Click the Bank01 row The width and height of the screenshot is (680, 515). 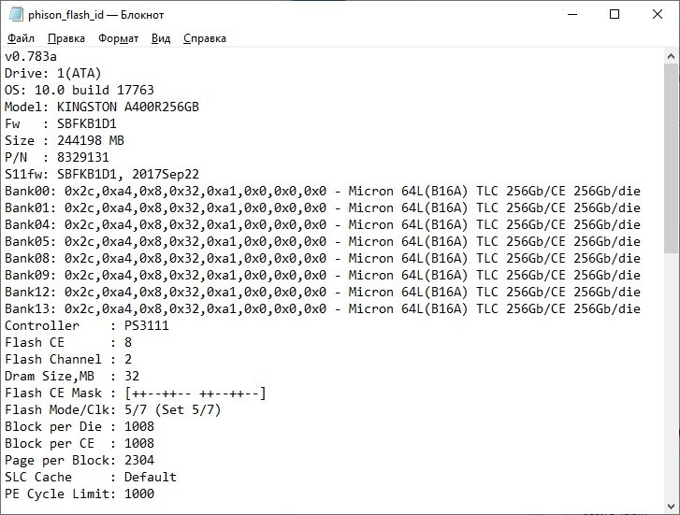323,208
